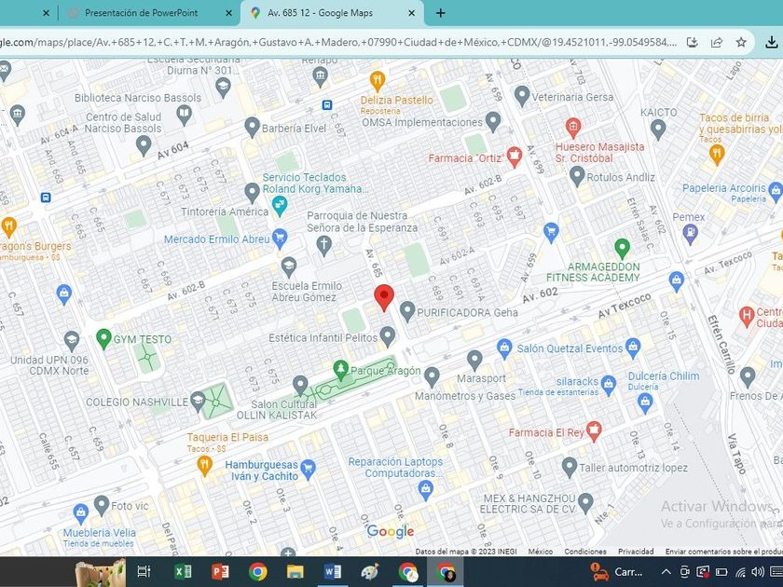Viewport: 783px width, 587px height.
Task: Select the Veterinaria Gersa marker
Action: coord(522,95)
